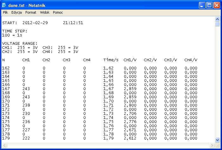222x150 pixels.
Task: Click the CH1 value 236
Action: point(26,122)
